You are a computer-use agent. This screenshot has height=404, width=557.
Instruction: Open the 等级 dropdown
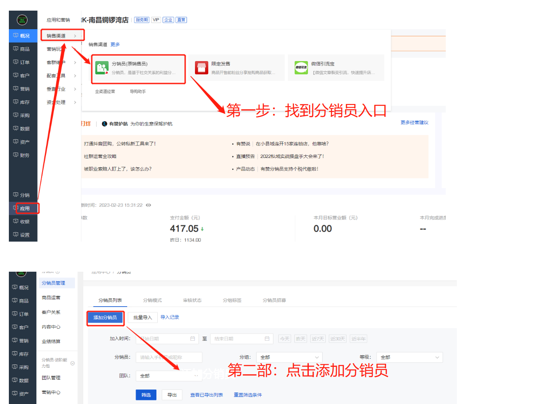409,357
